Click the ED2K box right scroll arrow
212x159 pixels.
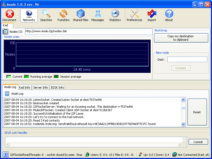180,145
